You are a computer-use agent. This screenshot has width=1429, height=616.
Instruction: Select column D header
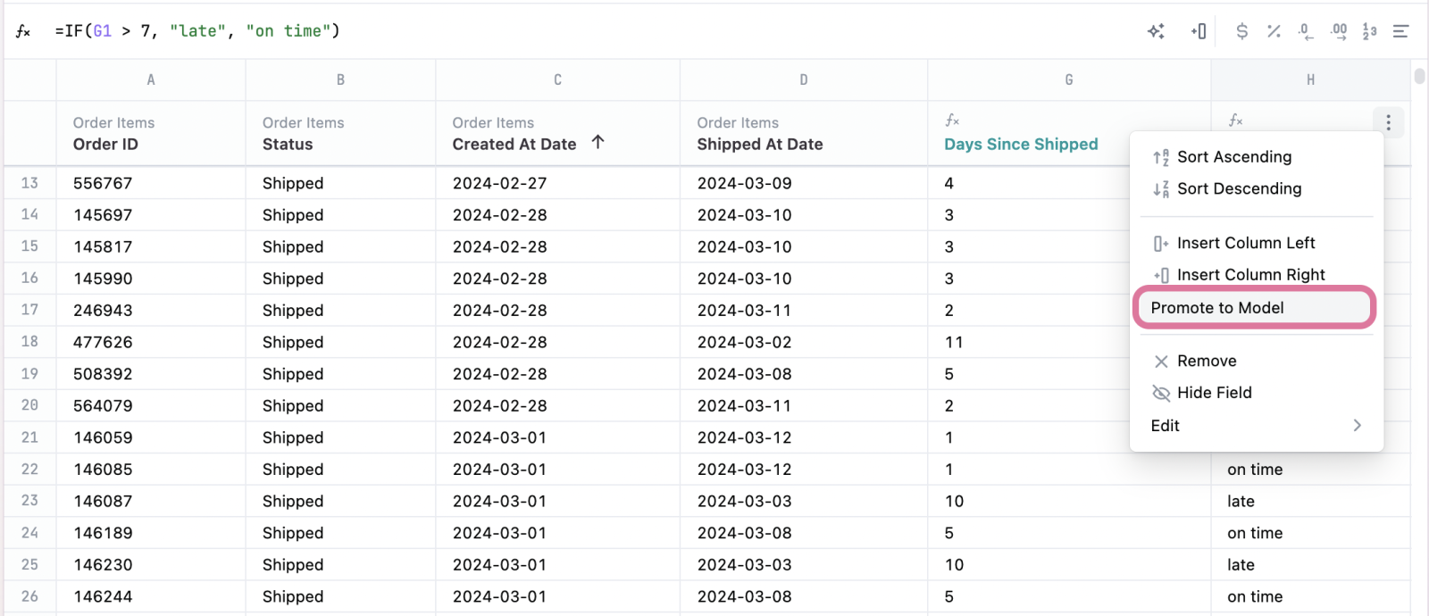coord(804,80)
